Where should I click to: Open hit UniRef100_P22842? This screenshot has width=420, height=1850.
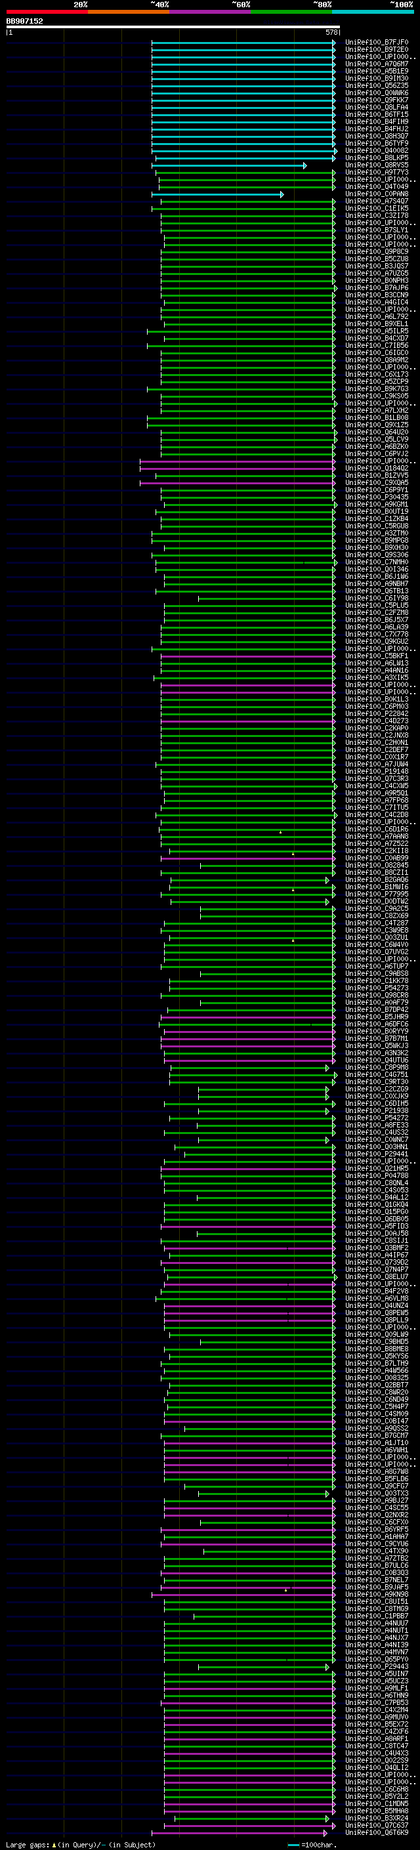point(376,714)
